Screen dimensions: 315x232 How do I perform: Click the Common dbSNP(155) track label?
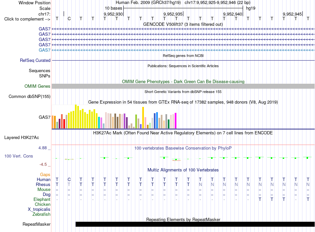tap(30, 96)
